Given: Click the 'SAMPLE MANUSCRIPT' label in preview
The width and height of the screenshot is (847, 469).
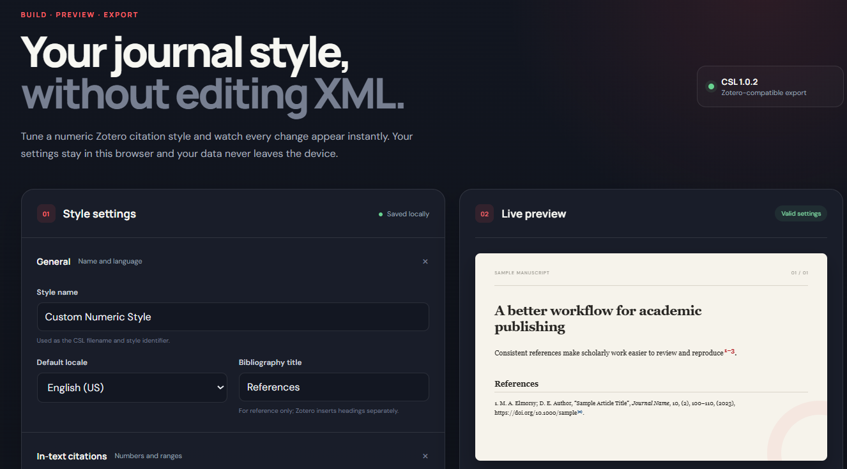Looking at the screenshot, I should click(x=522, y=273).
